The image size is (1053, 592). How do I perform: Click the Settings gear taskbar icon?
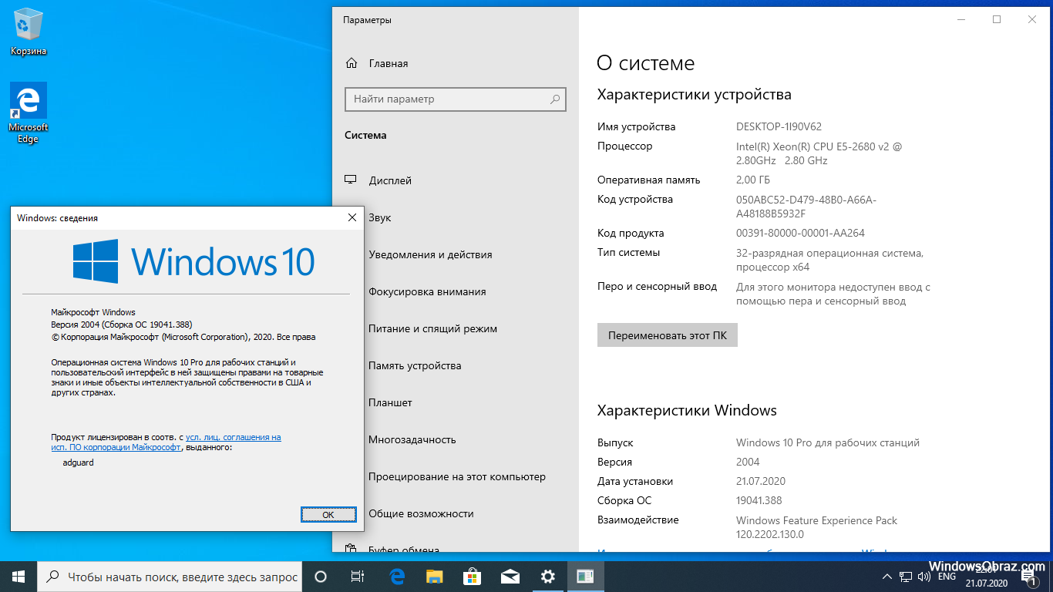[x=547, y=577]
